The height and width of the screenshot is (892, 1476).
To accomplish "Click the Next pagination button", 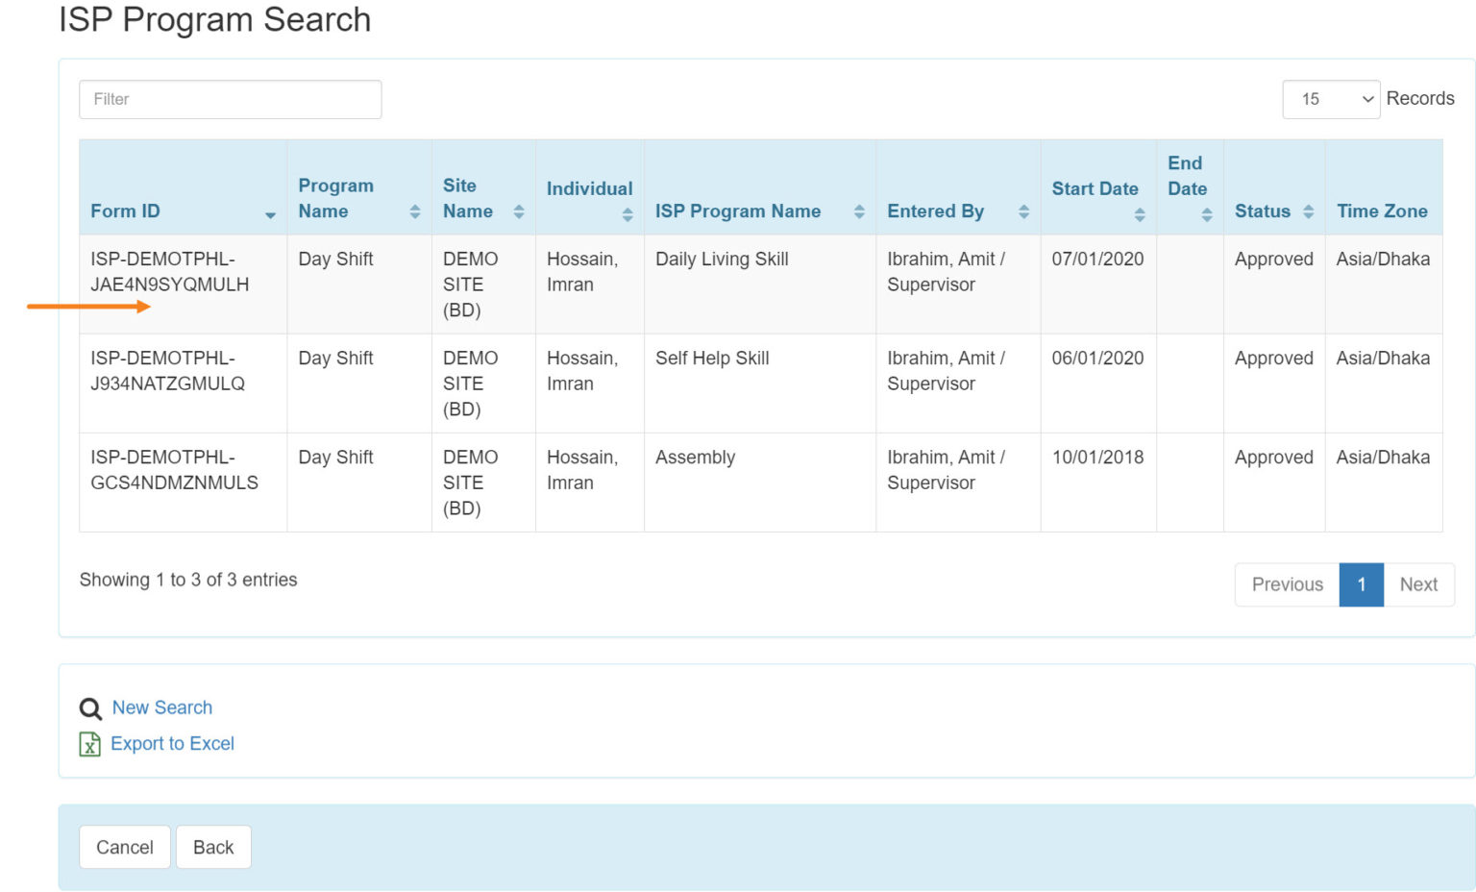I will click(x=1418, y=584).
